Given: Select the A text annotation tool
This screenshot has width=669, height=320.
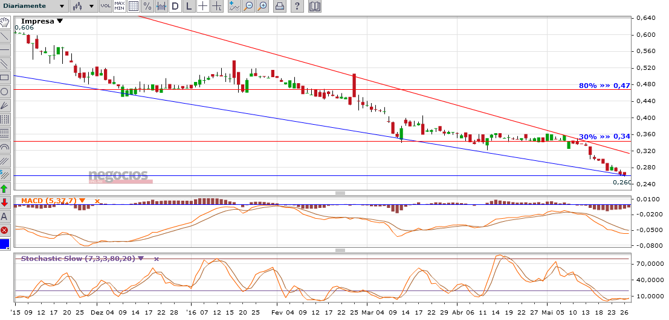Looking at the screenshot, I should pos(5,216).
